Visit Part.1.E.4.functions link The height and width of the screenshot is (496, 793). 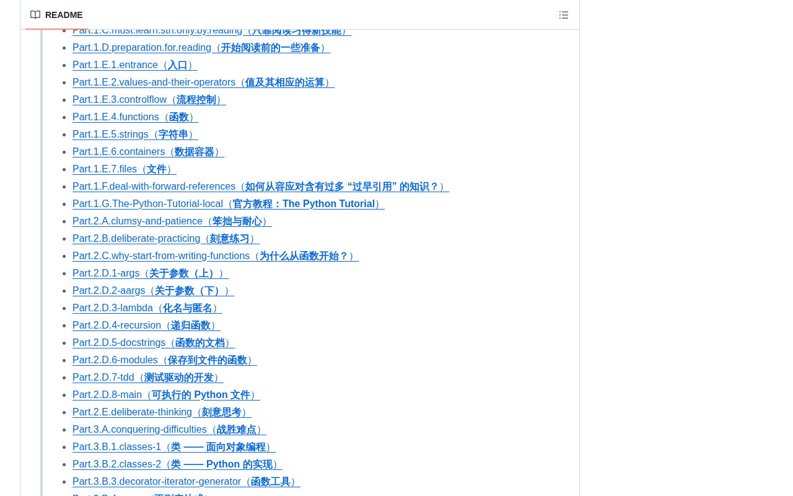(136, 117)
